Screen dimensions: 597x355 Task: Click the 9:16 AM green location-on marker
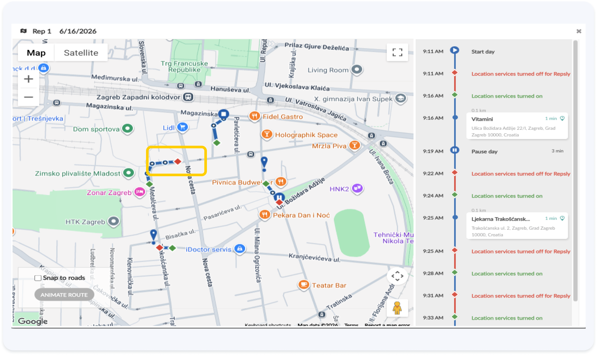point(455,95)
